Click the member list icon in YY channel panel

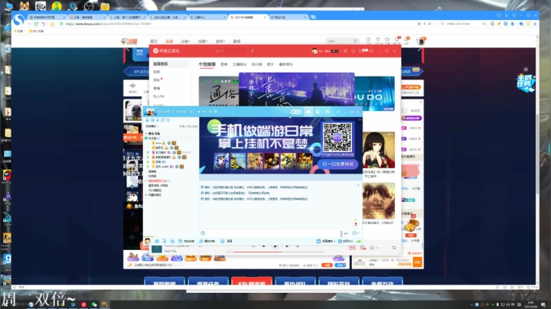coord(147,120)
